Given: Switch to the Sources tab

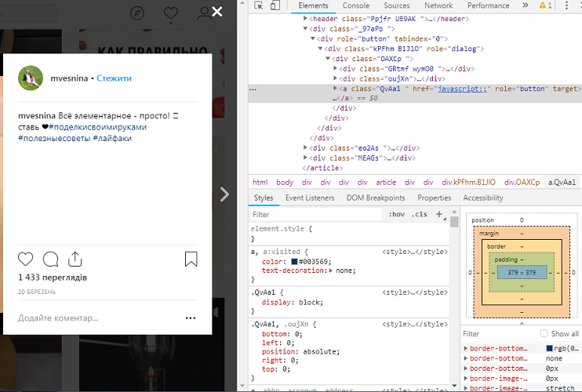Looking at the screenshot, I should 396,5.
